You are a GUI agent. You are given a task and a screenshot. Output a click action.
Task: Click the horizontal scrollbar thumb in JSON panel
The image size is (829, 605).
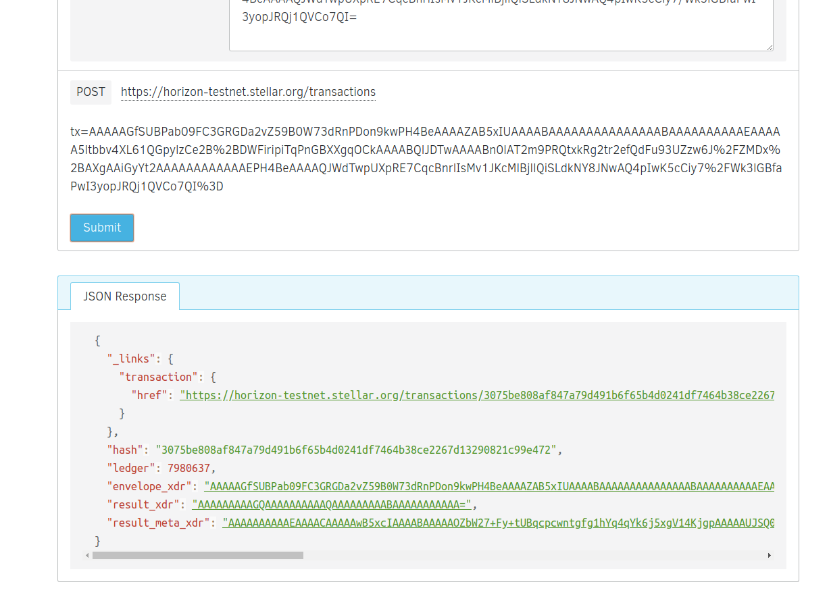(197, 555)
